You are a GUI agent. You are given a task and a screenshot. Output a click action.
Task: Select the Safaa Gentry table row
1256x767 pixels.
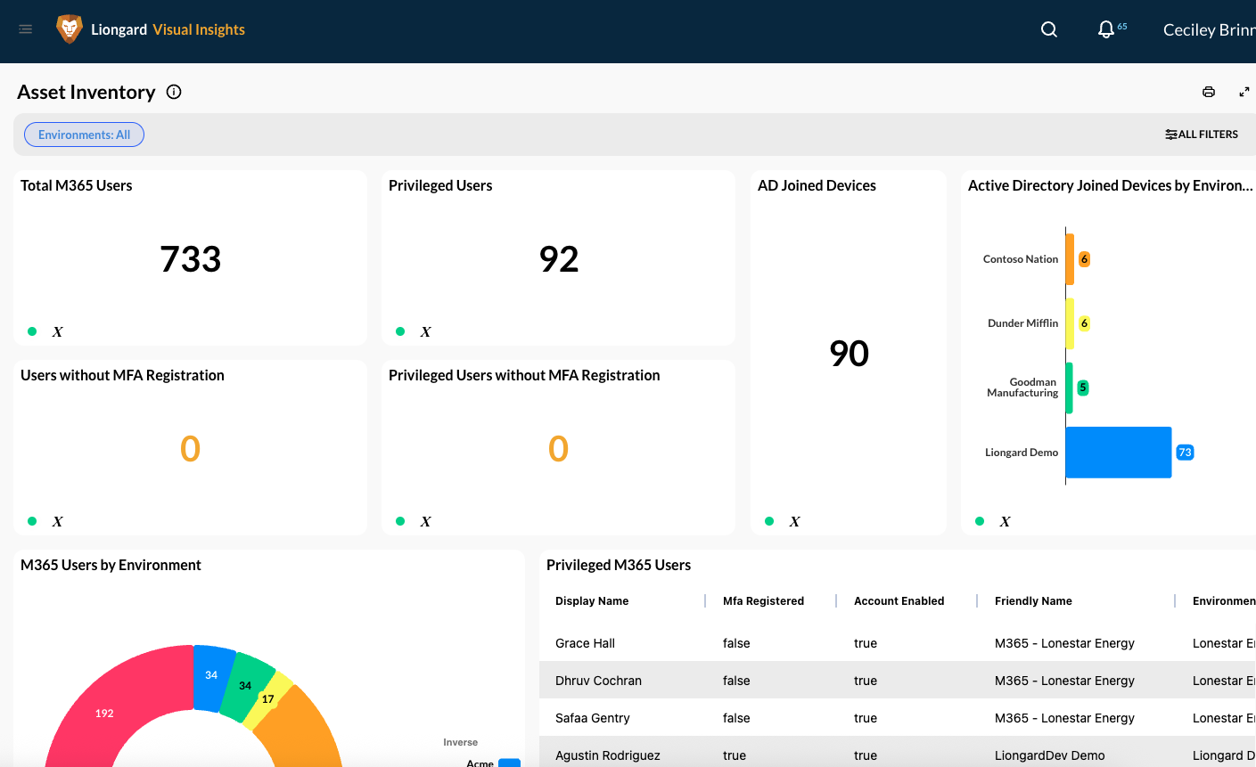click(898, 718)
